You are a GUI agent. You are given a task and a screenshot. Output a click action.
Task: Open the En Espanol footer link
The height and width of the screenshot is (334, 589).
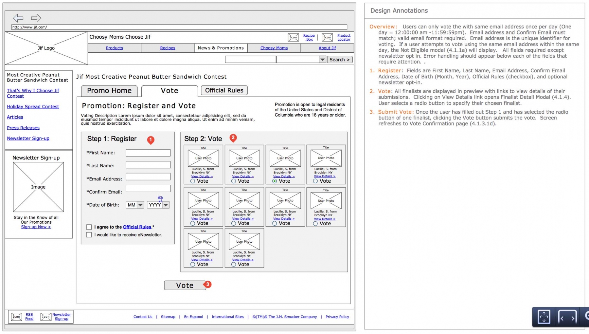tap(193, 317)
